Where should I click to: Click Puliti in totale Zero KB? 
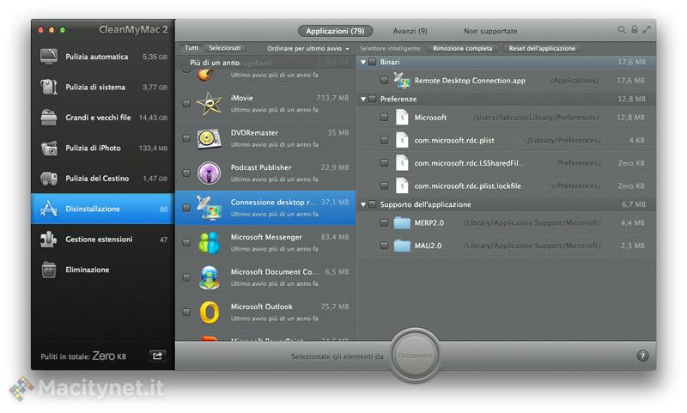click(x=83, y=356)
